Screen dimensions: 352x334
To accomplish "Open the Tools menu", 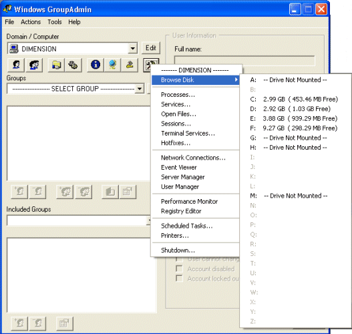I will pos(55,22).
